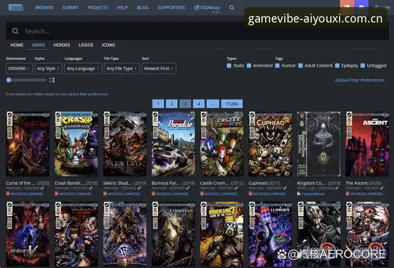The image size is (394, 268).
Task: Click the Discord icon in header
Action: (361, 7)
